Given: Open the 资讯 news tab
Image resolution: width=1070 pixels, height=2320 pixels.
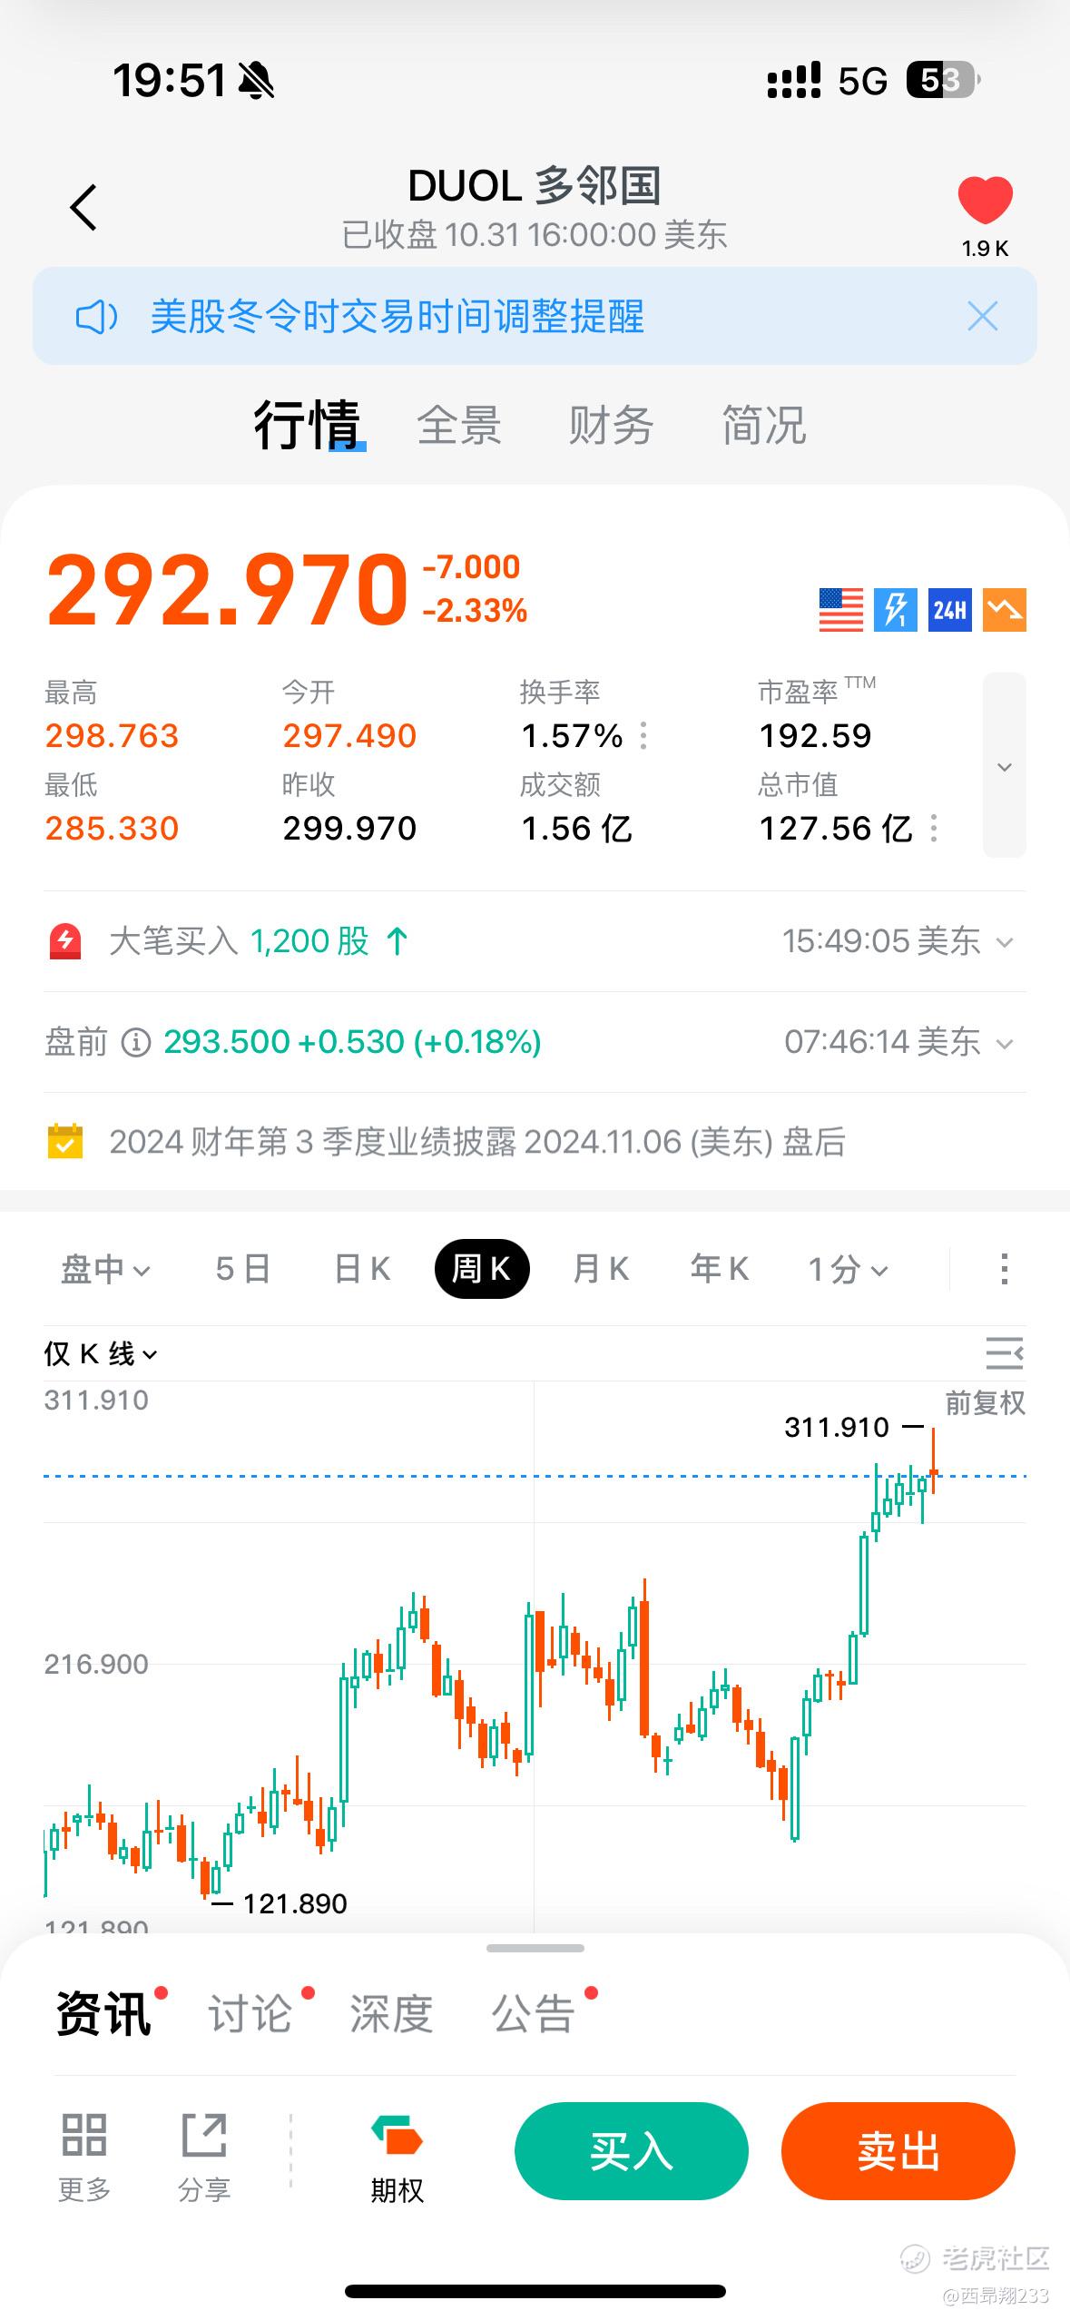Looking at the screenshot, I should click(x=103, y=2014).
